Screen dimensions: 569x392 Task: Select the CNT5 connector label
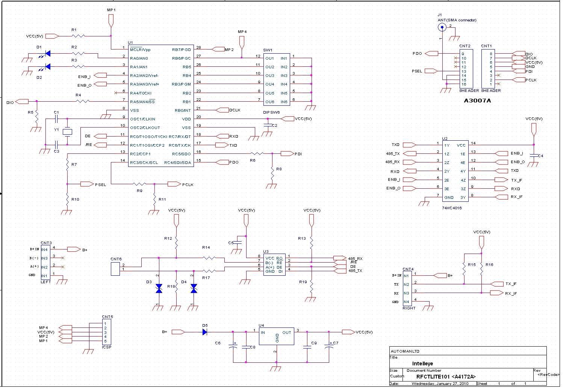tap(107, 317)
